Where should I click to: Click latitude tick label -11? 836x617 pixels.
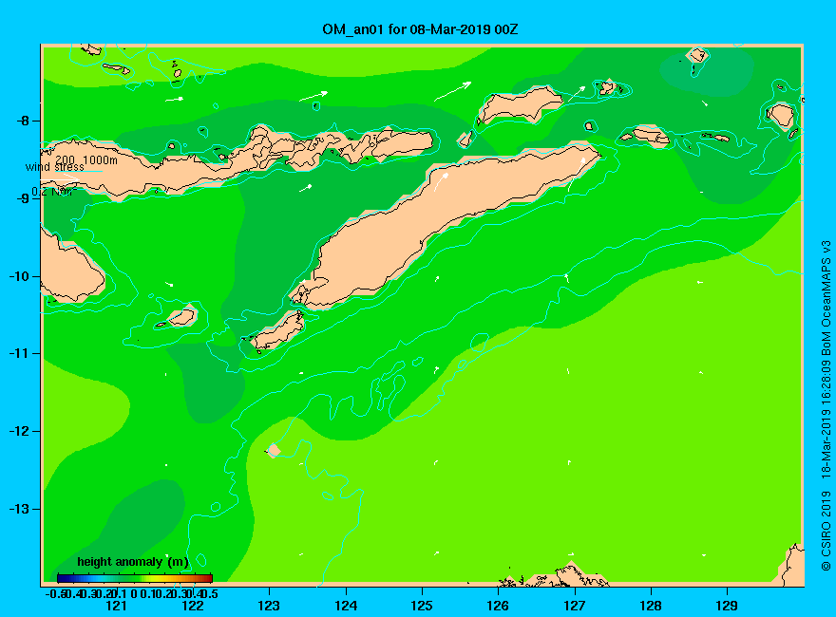pyautogui.click(x=19, y=353)
